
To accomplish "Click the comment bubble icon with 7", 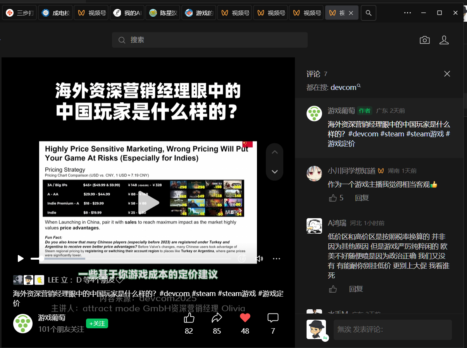I will tap(273, 318).
